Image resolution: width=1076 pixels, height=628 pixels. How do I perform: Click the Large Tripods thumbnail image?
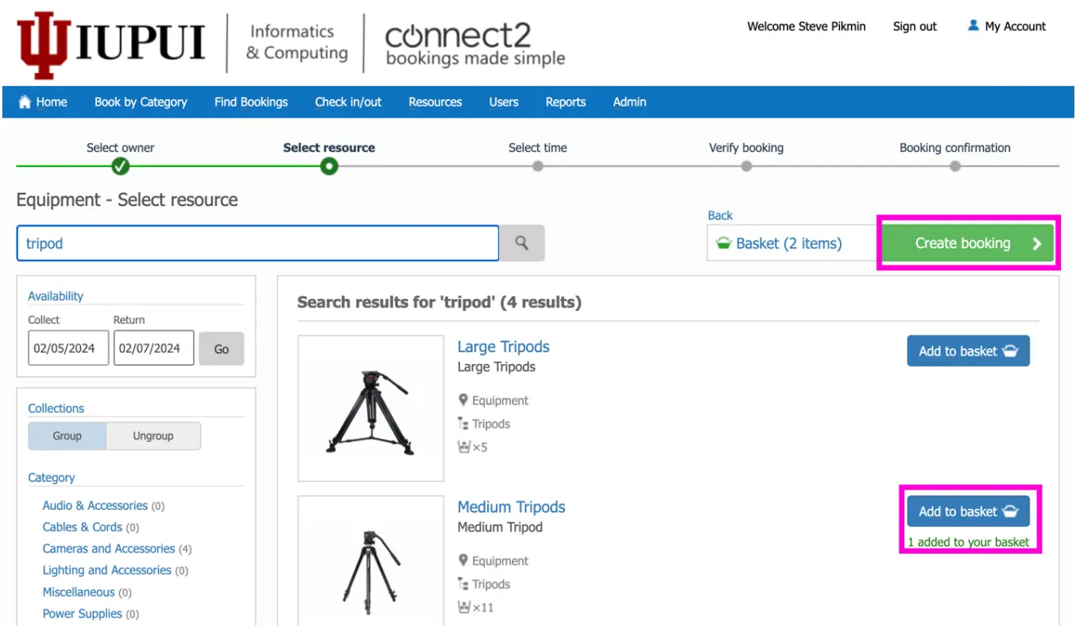[x=371, y=409]
